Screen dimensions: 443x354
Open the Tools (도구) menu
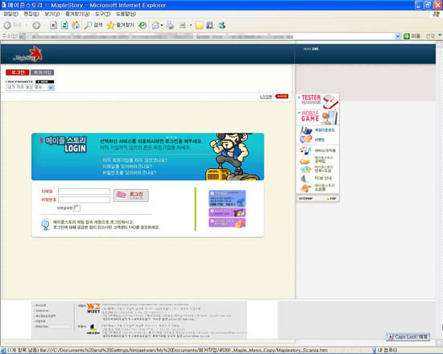(102, 14)
